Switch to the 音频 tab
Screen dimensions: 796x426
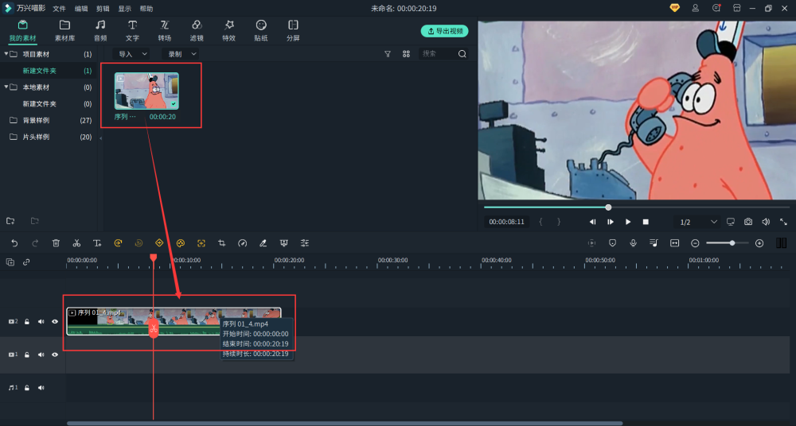pos(100,30)
